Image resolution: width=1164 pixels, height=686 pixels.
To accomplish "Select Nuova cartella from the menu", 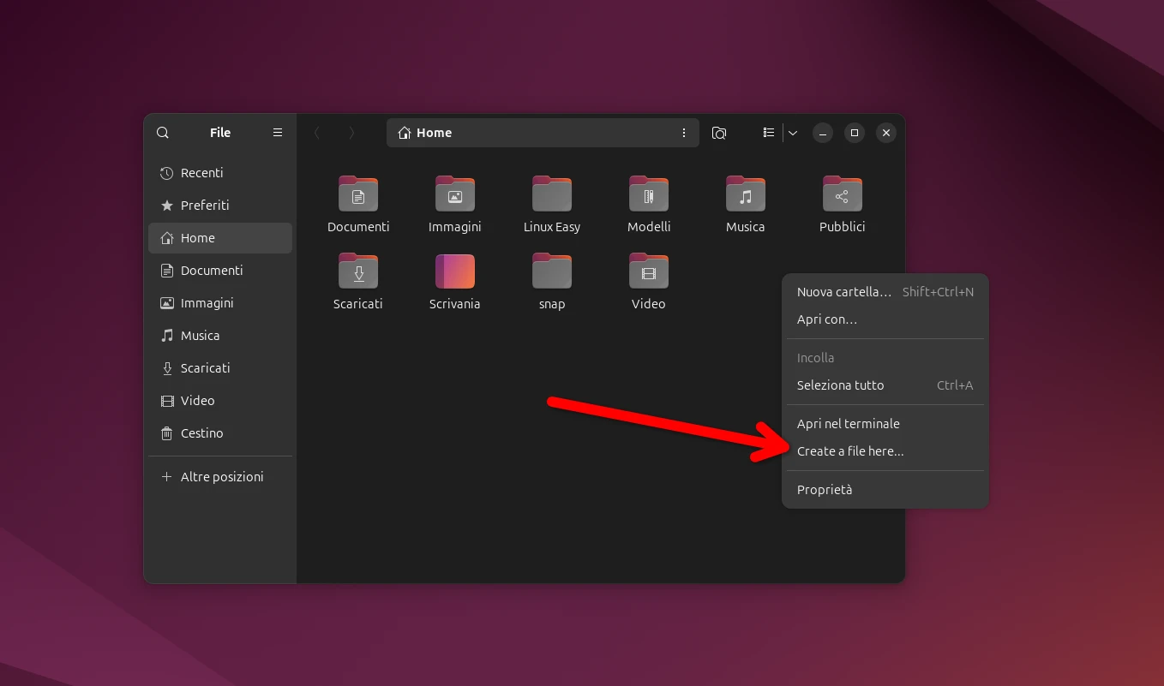I will [843, 291].
